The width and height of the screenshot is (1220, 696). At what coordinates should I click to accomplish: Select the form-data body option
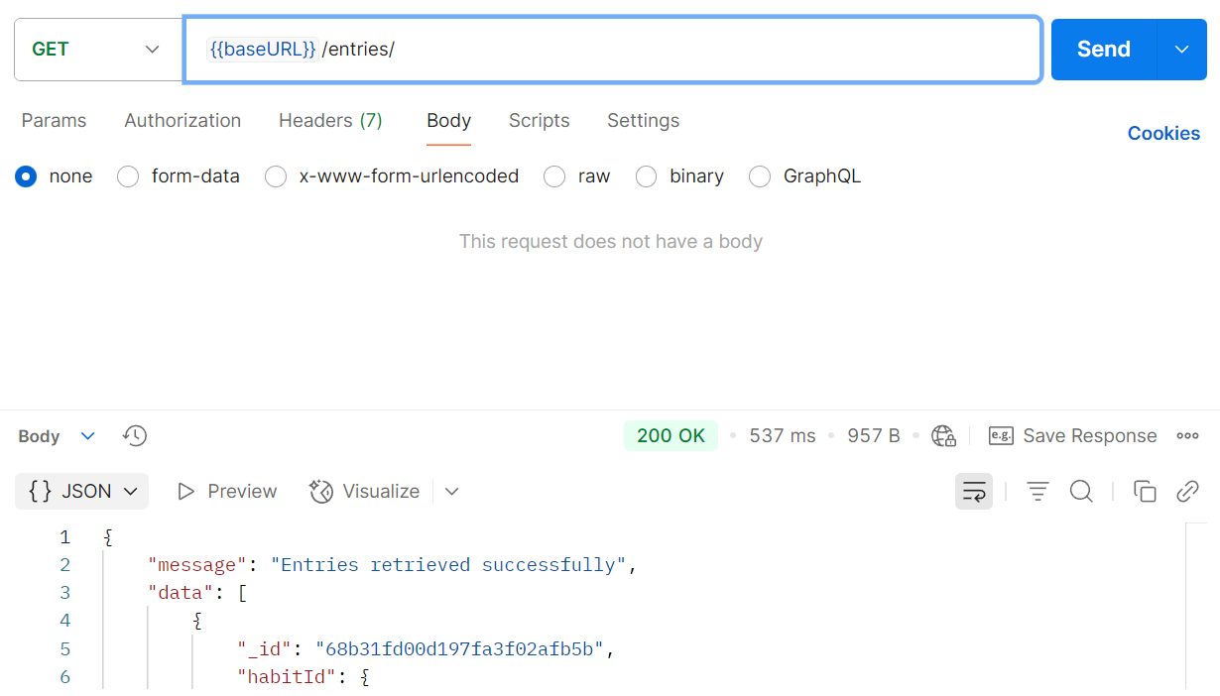[x=128, y=176]
